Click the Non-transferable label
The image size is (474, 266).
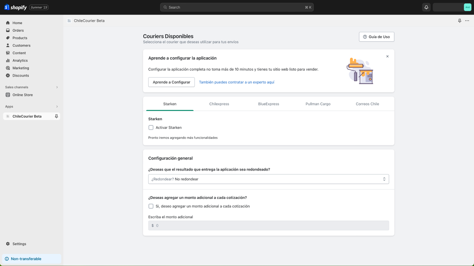(26, 259)
